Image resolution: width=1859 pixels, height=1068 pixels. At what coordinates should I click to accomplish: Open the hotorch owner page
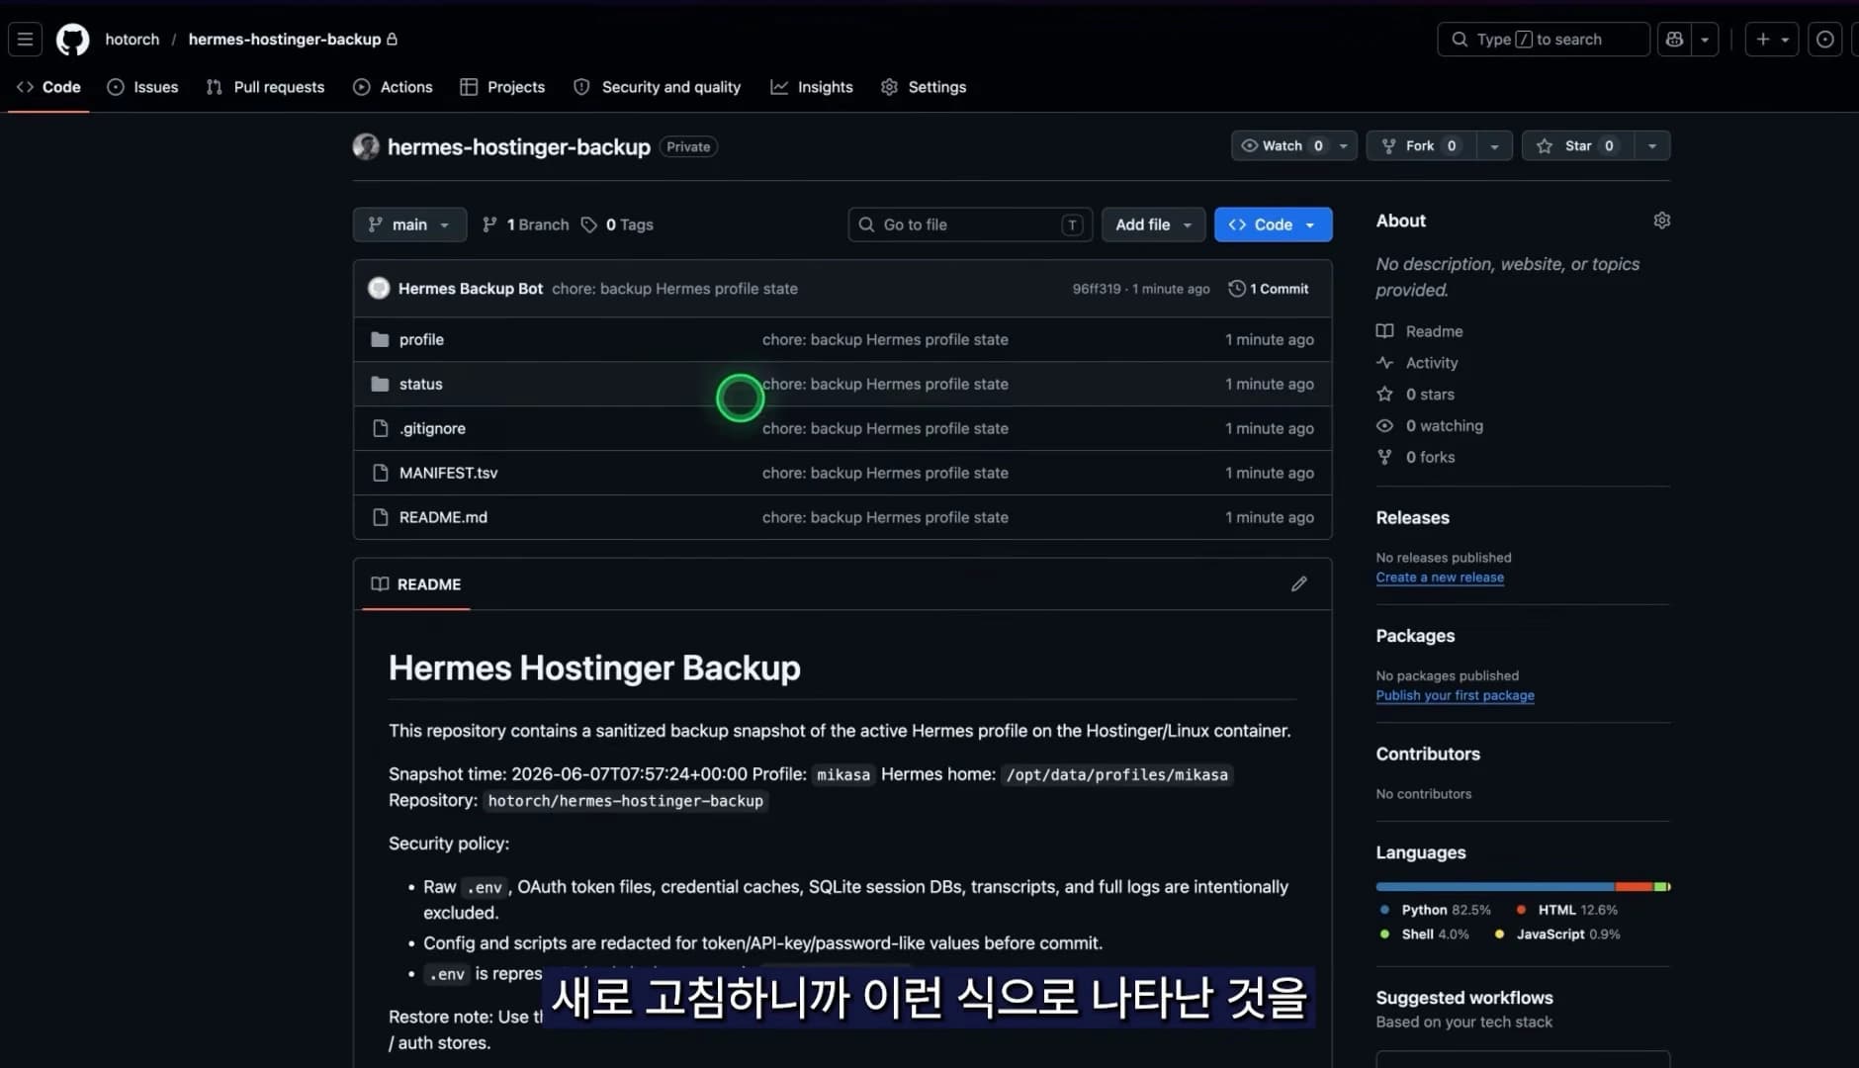pyautogui.click(x=133, y=40)
